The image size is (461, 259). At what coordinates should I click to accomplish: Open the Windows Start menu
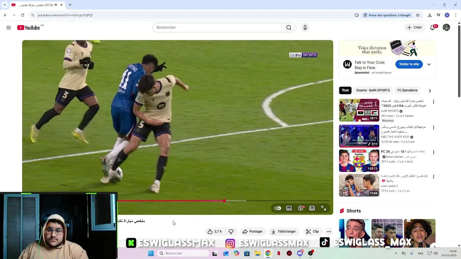click(151, 254)
